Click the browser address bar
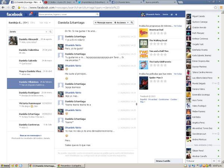This screenshot has height=168, width=224. [x=115, y=7]
